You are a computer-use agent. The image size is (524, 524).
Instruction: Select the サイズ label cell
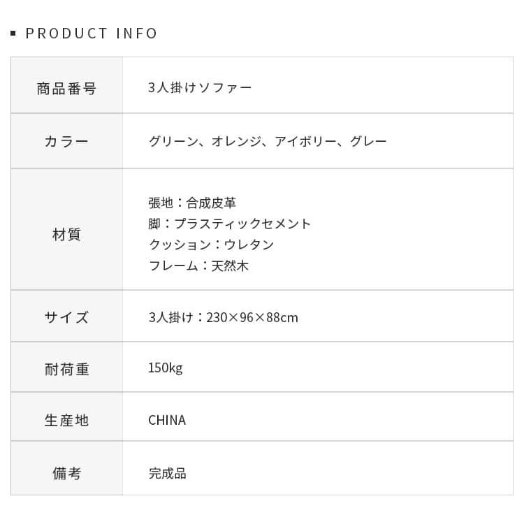tap(66, 317)
